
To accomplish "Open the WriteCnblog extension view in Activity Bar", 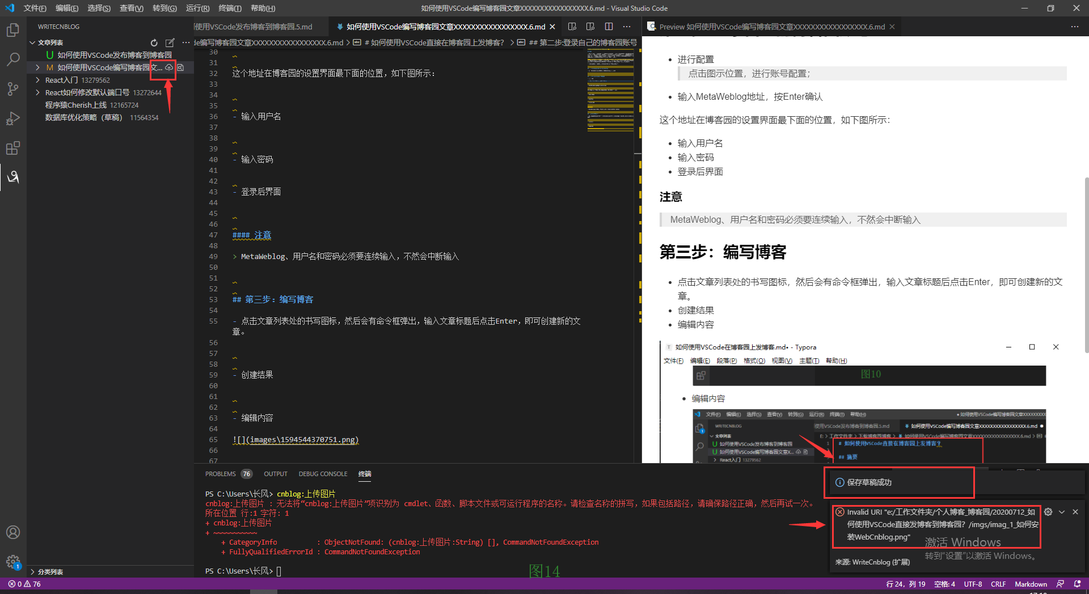I will (x=12, y=177).
